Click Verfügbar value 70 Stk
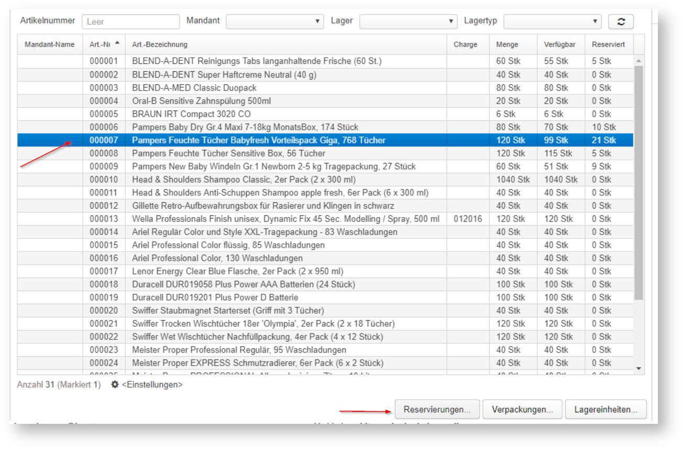 point(556,127)
